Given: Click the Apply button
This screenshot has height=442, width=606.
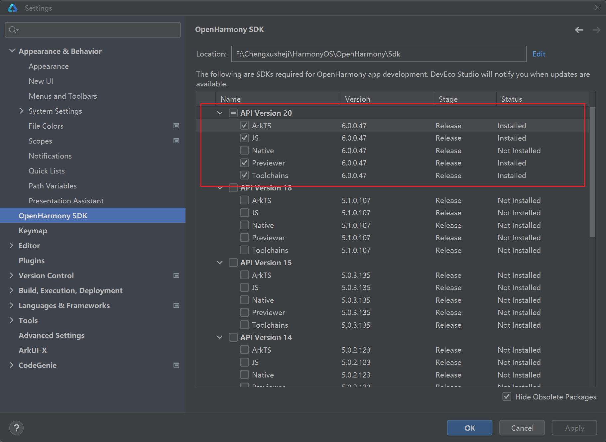Looking at the screenshot, I should point(574,428).
